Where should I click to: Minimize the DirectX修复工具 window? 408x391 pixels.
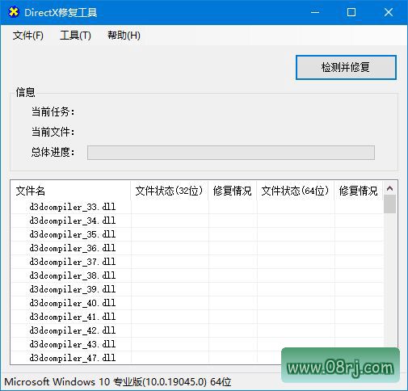[x=315, y=12]
